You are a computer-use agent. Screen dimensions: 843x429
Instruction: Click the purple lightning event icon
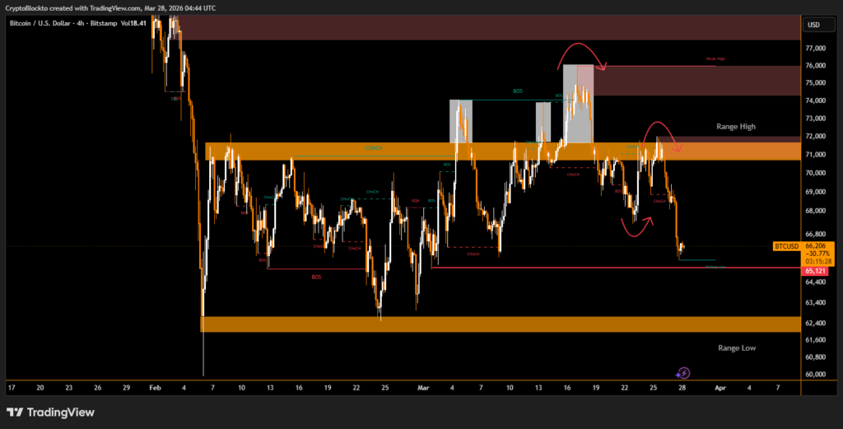[682, 373]
